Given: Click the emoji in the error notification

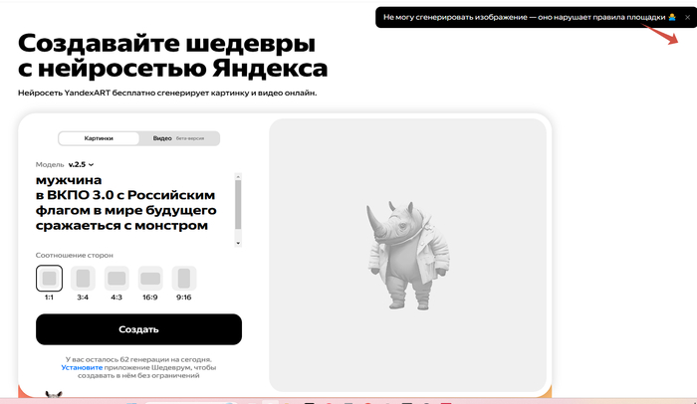Looking at the screenshot, I should tap(672, 18).
